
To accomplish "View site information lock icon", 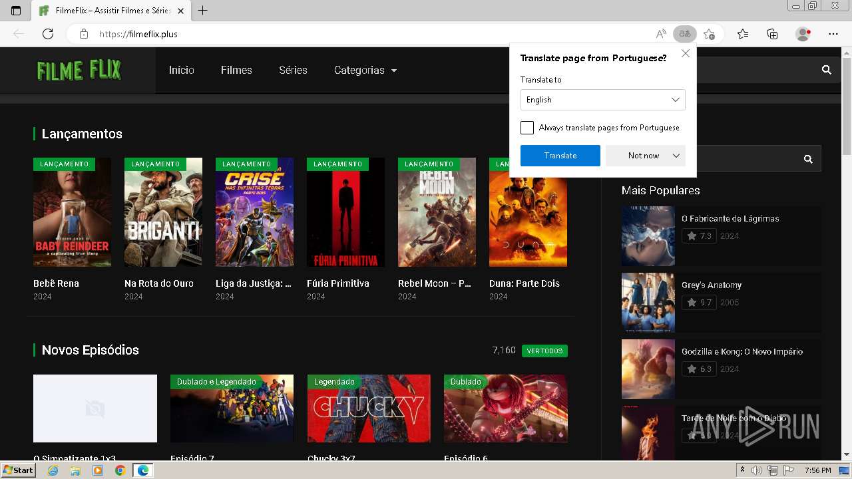I will click(83, 34).
